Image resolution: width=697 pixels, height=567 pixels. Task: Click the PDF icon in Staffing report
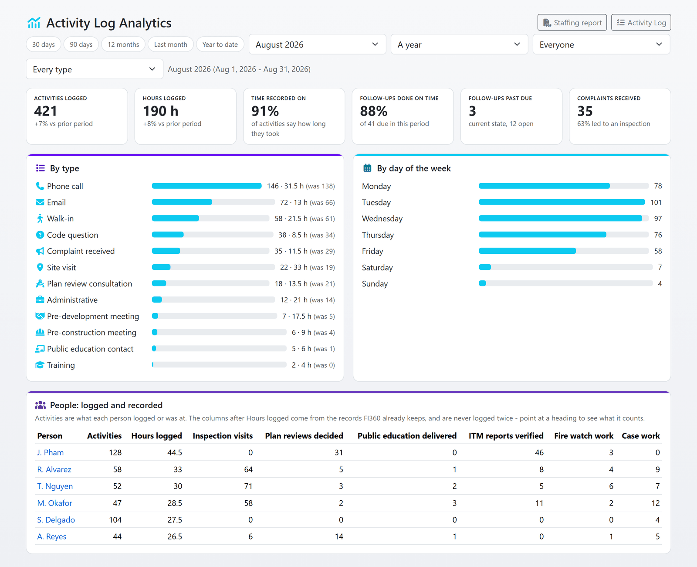(x=547, y=23)
